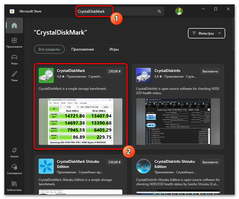
Task: Click Бесплатно on CrystalDiskInfo Shizuku Edition
Action: [210, 162]
